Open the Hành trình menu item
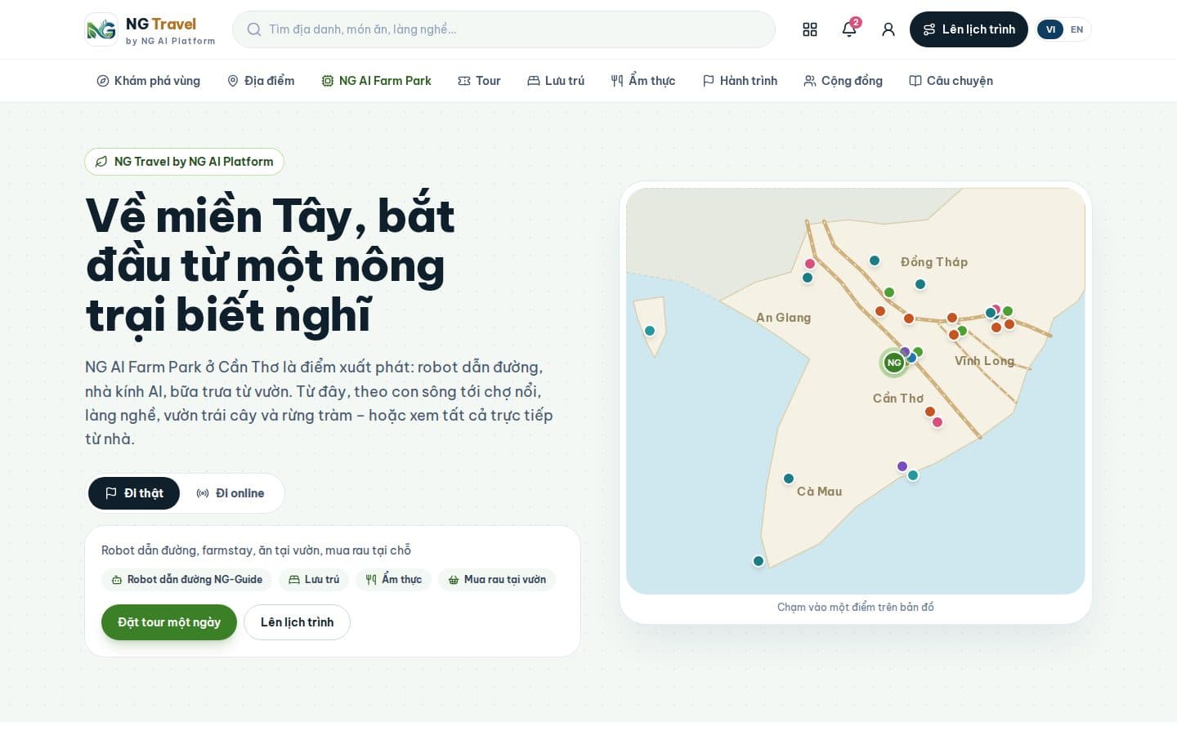 click(x=740, y=81)
